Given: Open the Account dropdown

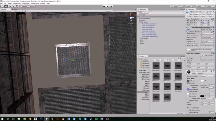Looking at the screenshot, I should pyautogui.click(x=189, y=6).
